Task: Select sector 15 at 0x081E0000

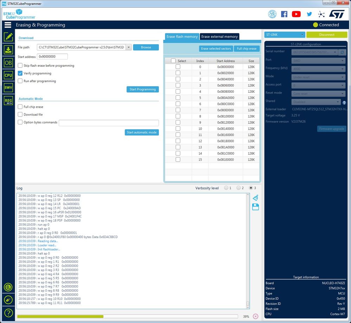Action: click(178, 159)
